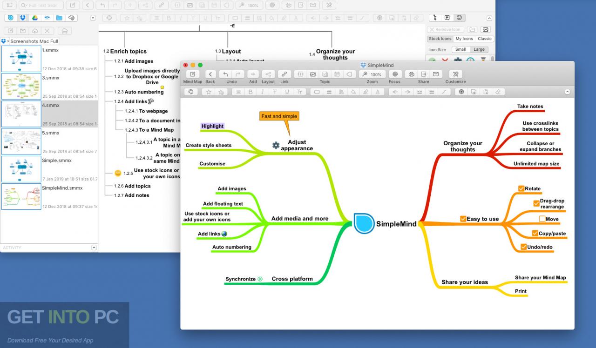Toggle the Rotate checkbox
596x348 pixels.
pos(521,188)
